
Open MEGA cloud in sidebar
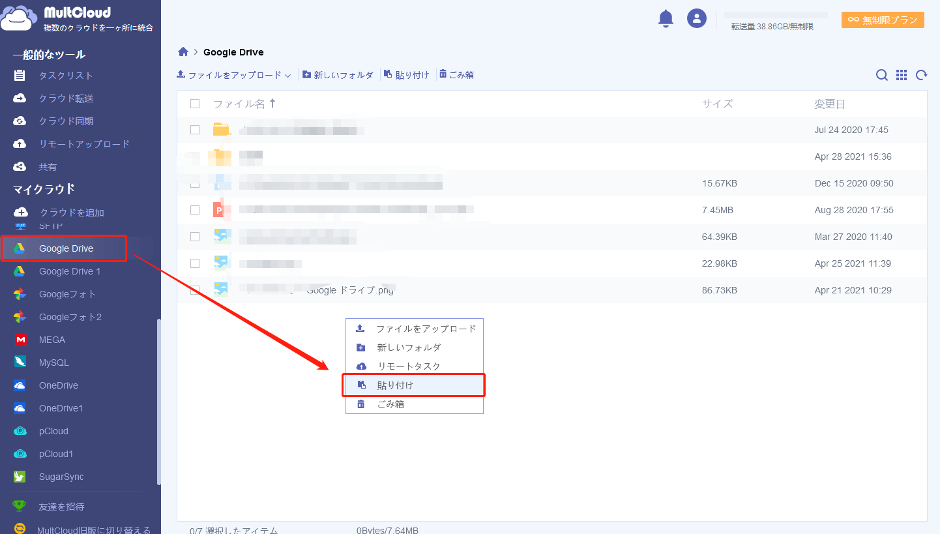pos(51,340)
